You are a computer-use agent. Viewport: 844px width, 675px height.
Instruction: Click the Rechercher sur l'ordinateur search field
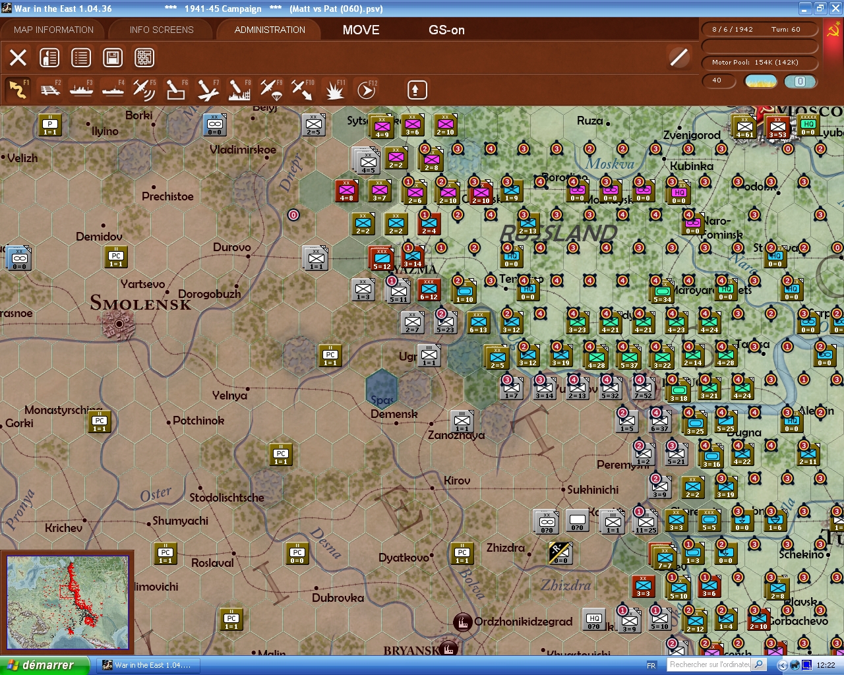tap(709, 664)
